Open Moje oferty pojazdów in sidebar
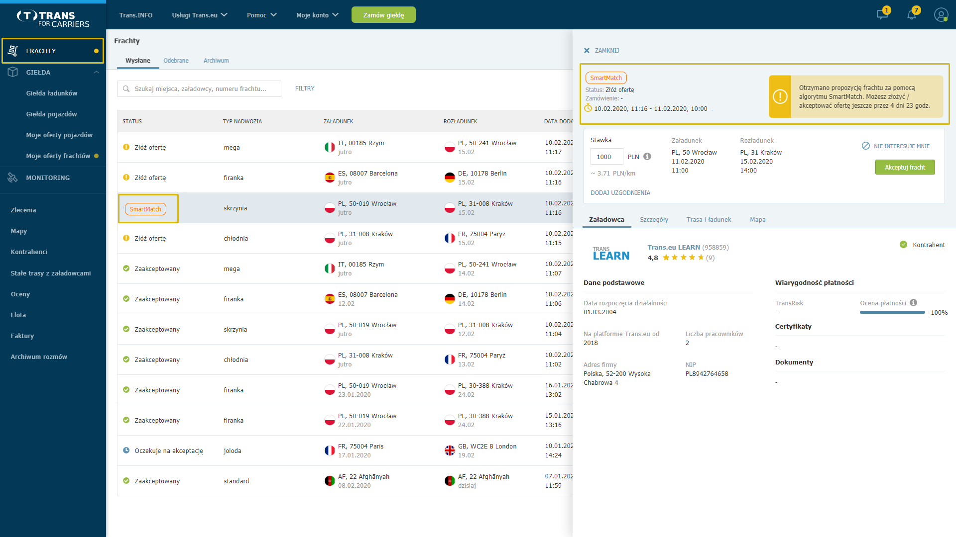Screen dimensions: 956x537 pos(59,135)
